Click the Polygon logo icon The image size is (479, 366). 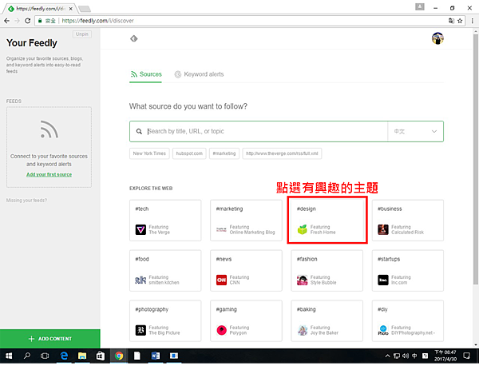click(221, 330)
